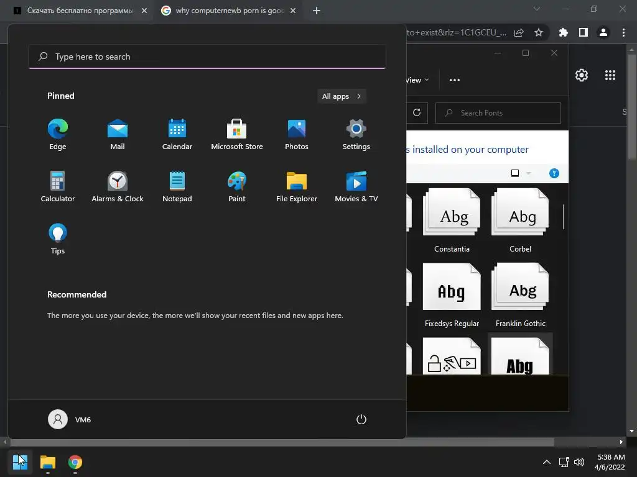637x477 pixels.
Task: Open the network tray icon
Action: coord(564,462)
